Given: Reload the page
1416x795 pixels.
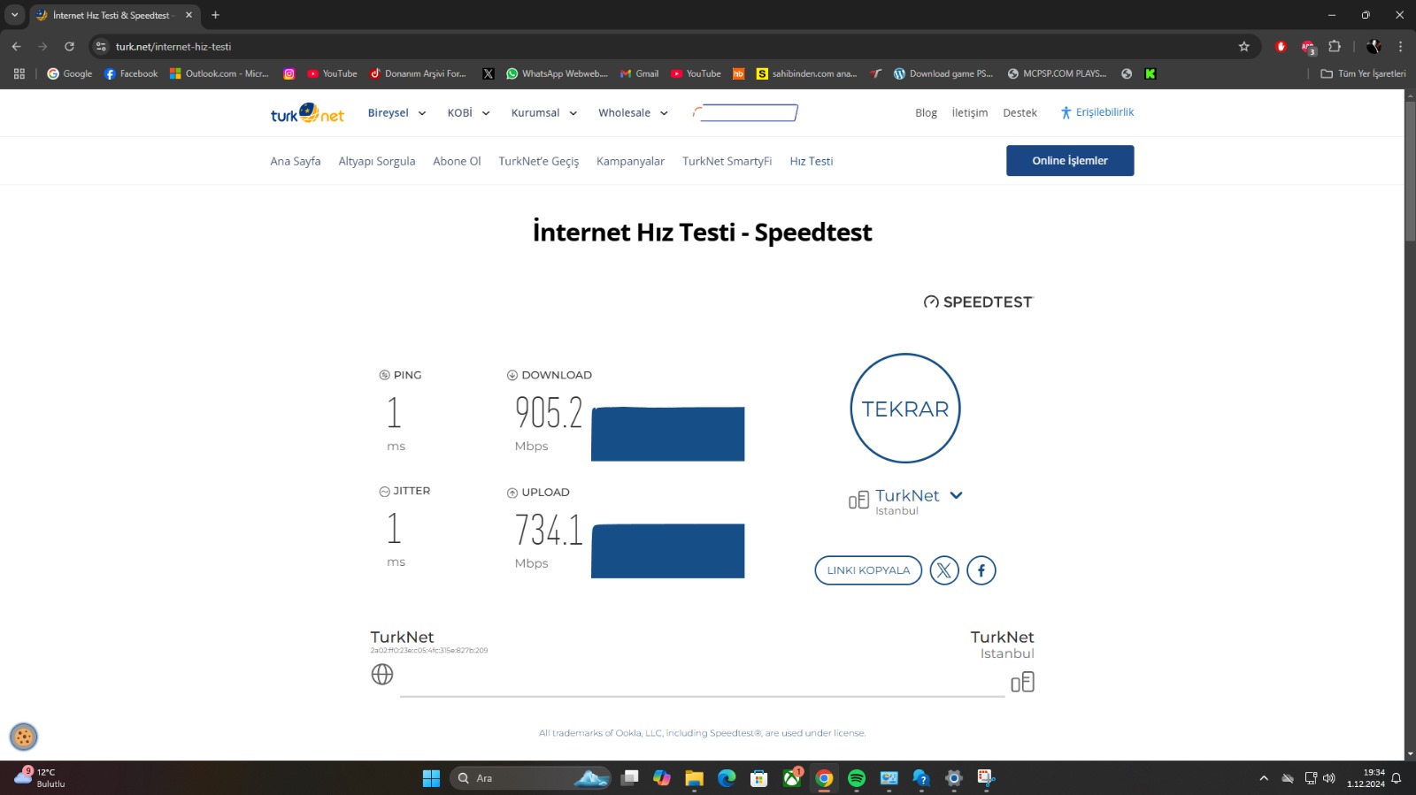Looking at the screenshot, I should (x=69, y=47).
